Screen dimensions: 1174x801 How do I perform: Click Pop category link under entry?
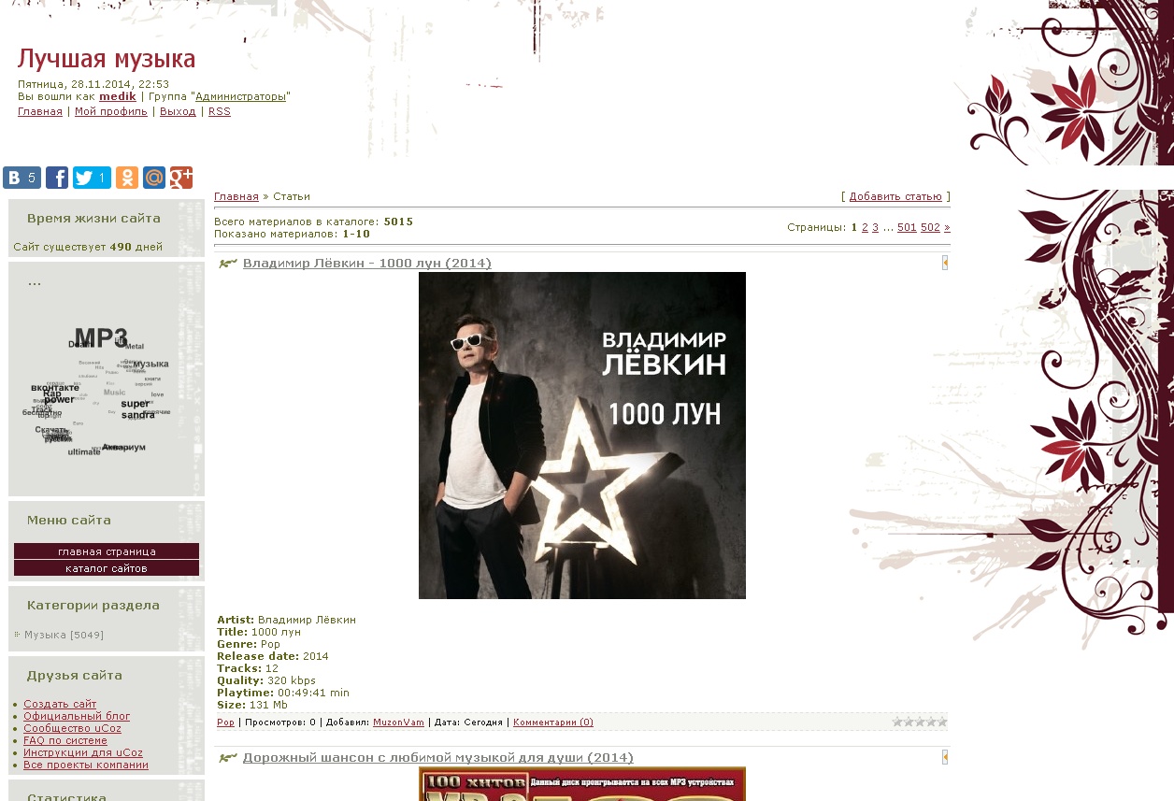(x=225, y=722)
